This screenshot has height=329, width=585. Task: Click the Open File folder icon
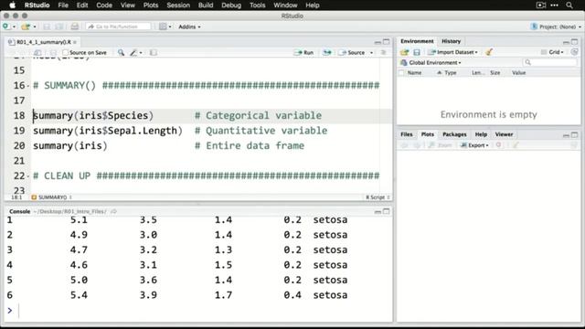click(26, 27)
